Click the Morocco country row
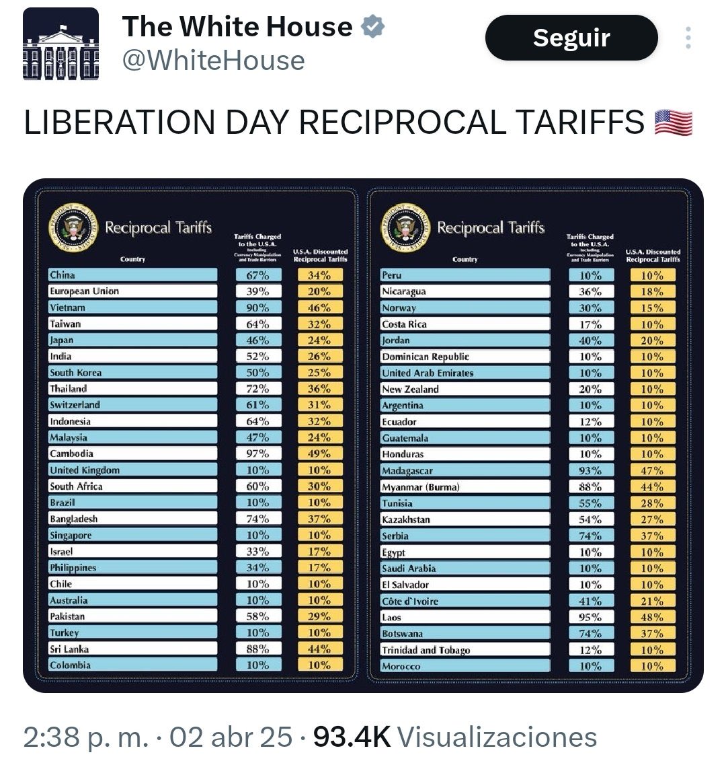The width and height of the screenshot is (726, 765). point(465,666)
